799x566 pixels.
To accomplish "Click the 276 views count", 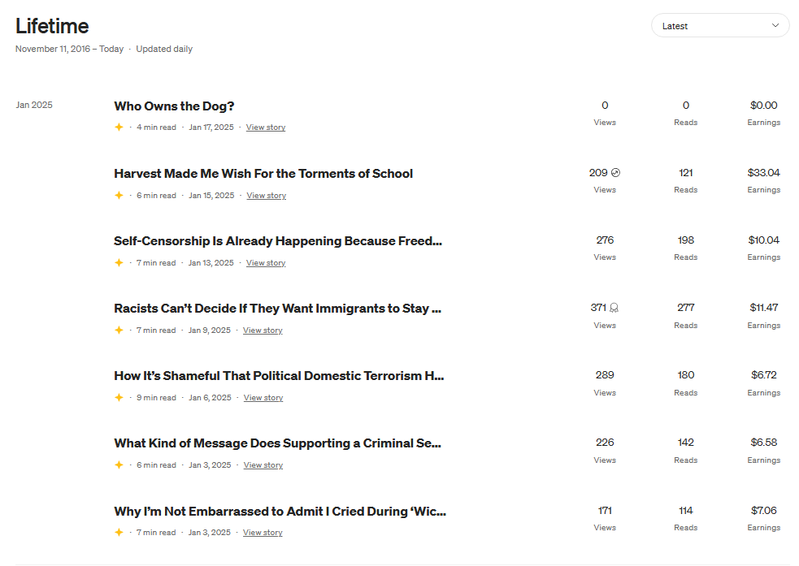I will pyautogui.click(x=605, y=240).
